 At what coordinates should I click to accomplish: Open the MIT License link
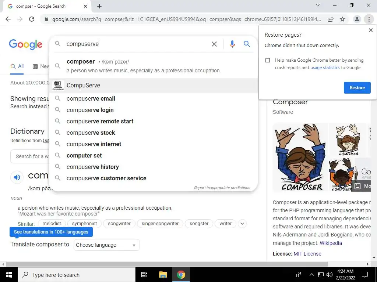click(x=307, y=254)
